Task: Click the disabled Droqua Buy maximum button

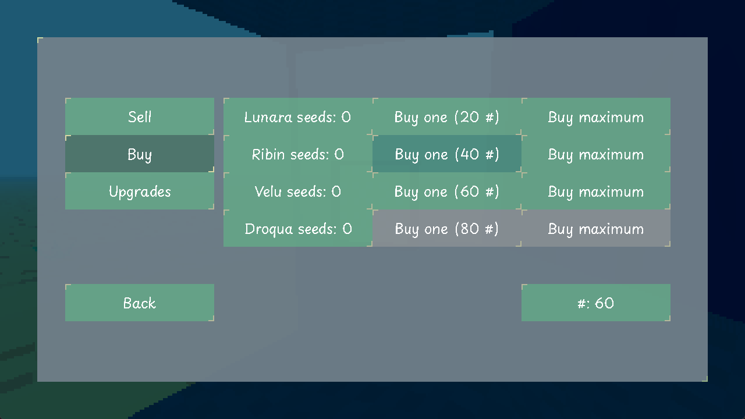Action: pyautogui.click(x=595, y=229)
